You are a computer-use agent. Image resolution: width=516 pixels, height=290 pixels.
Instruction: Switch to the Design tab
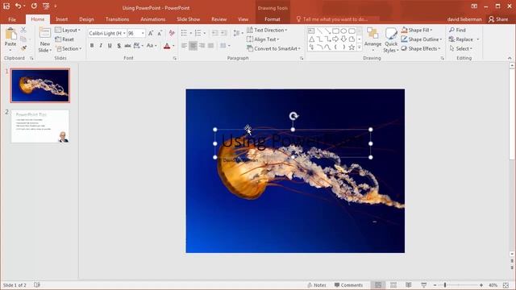86,19
